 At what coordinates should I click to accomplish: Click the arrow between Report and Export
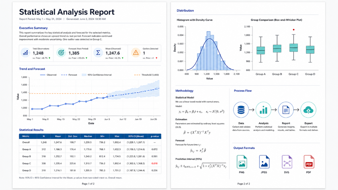pos(297,110)
